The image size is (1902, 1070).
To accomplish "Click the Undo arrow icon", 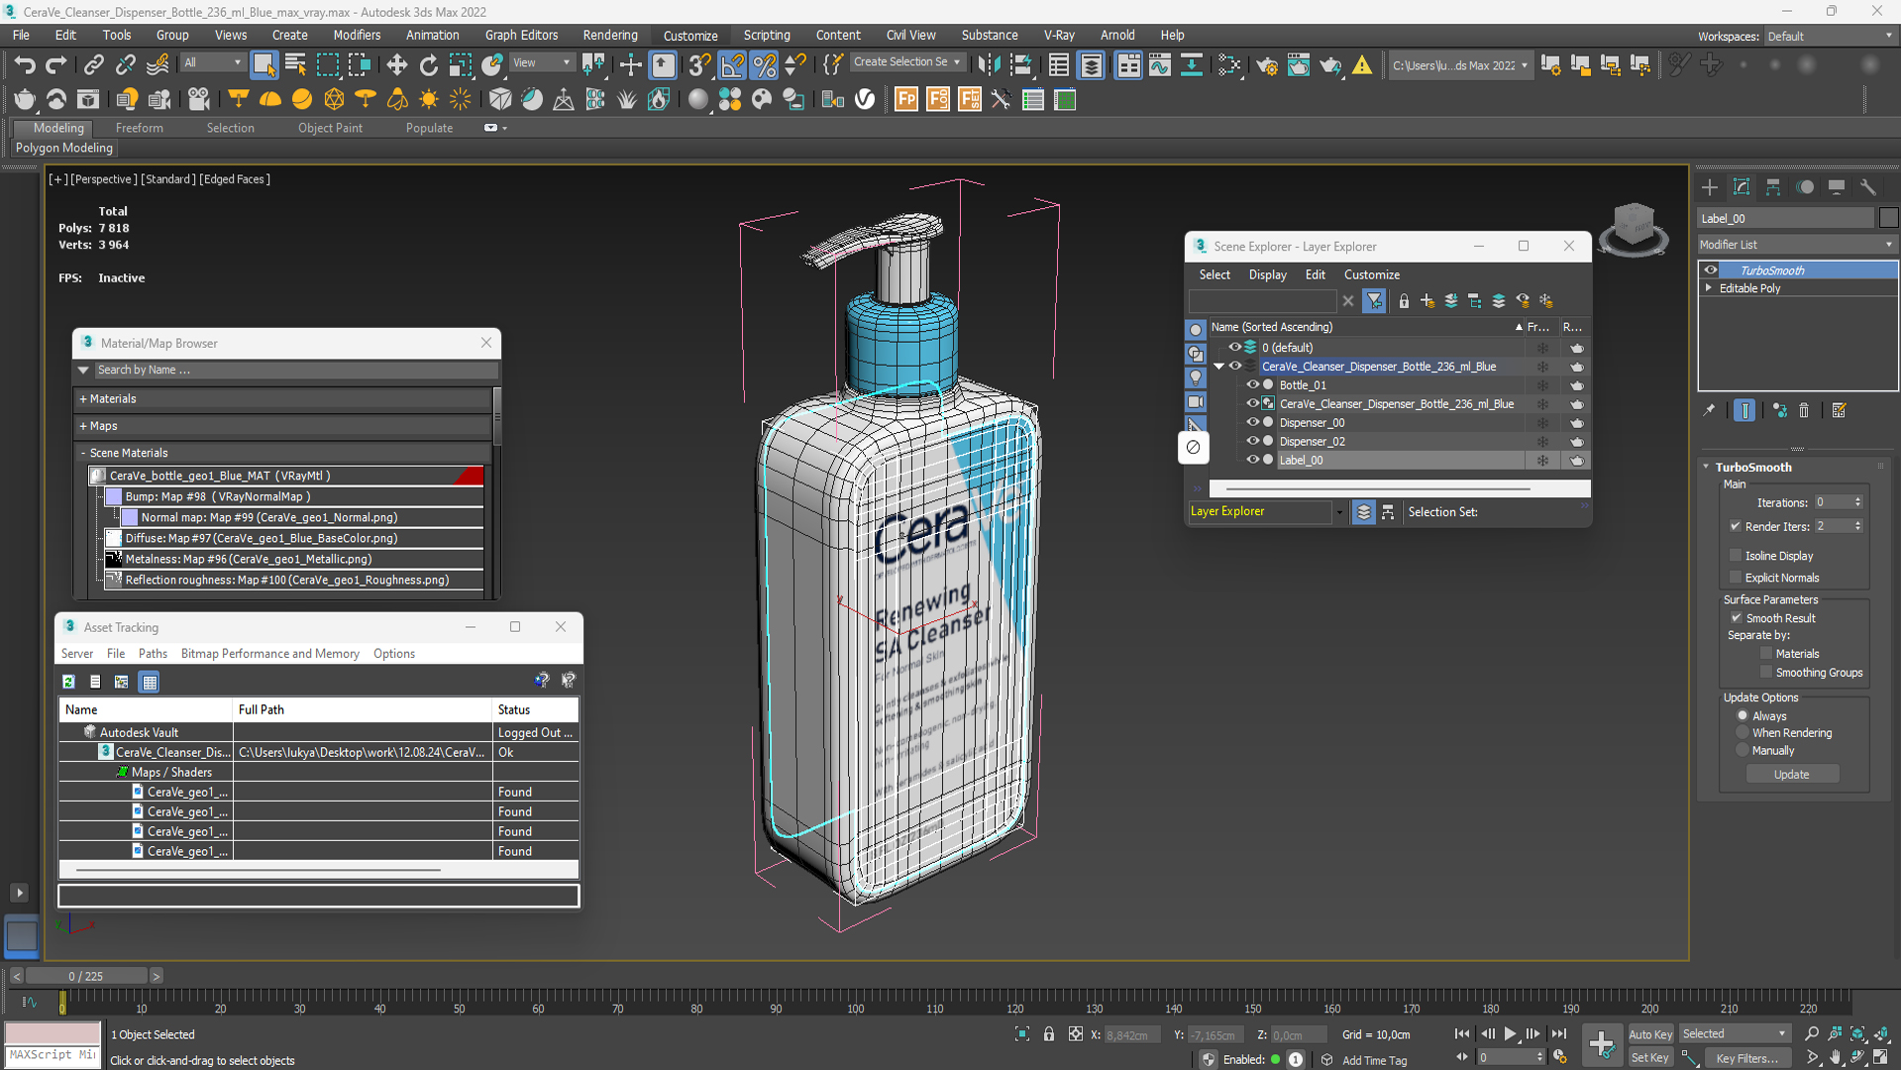I will pos(25,65).
